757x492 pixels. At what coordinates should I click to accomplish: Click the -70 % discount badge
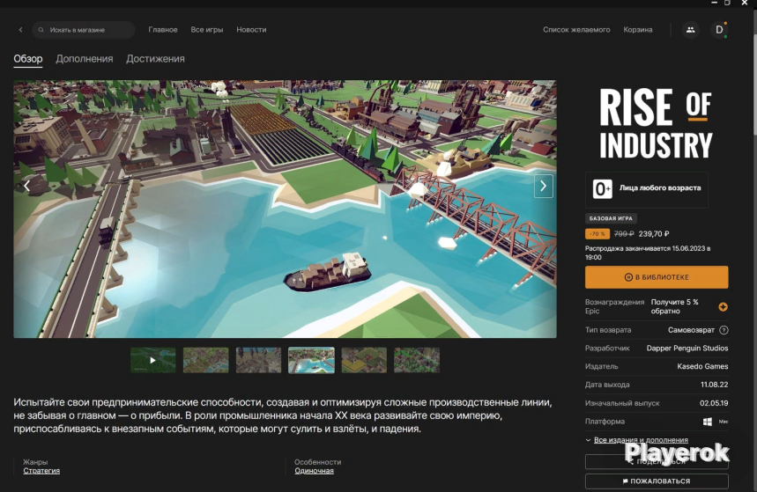tap(597, 234)
